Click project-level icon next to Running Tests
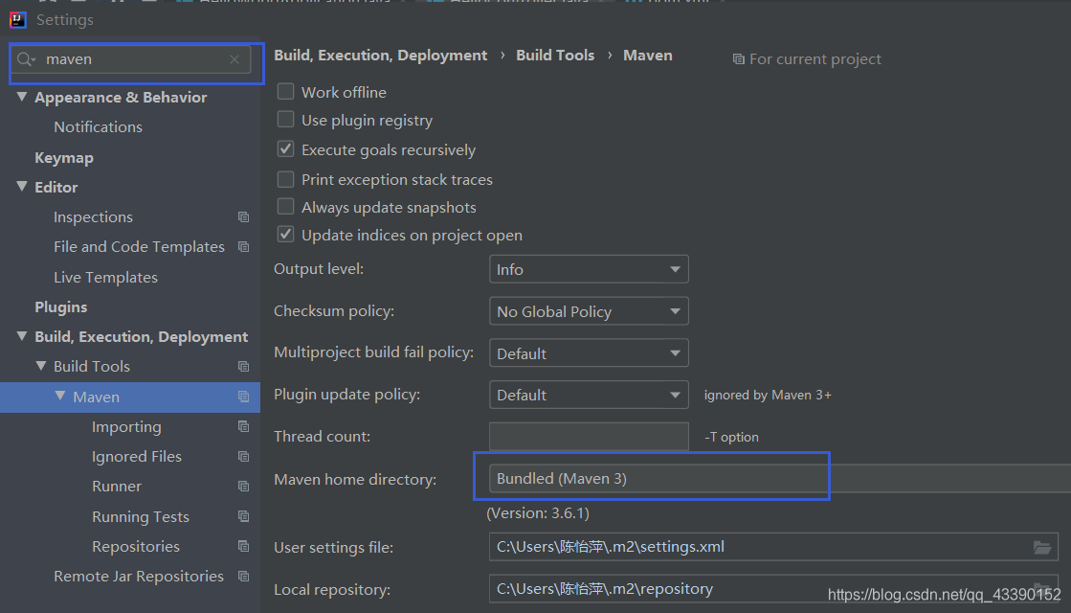 pyautogui.click(x=243, y=516)
